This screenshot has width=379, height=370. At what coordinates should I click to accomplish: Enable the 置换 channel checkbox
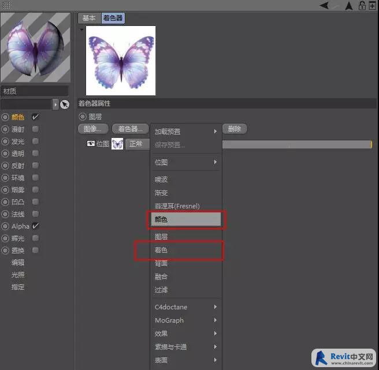click(x=35, y=250)
